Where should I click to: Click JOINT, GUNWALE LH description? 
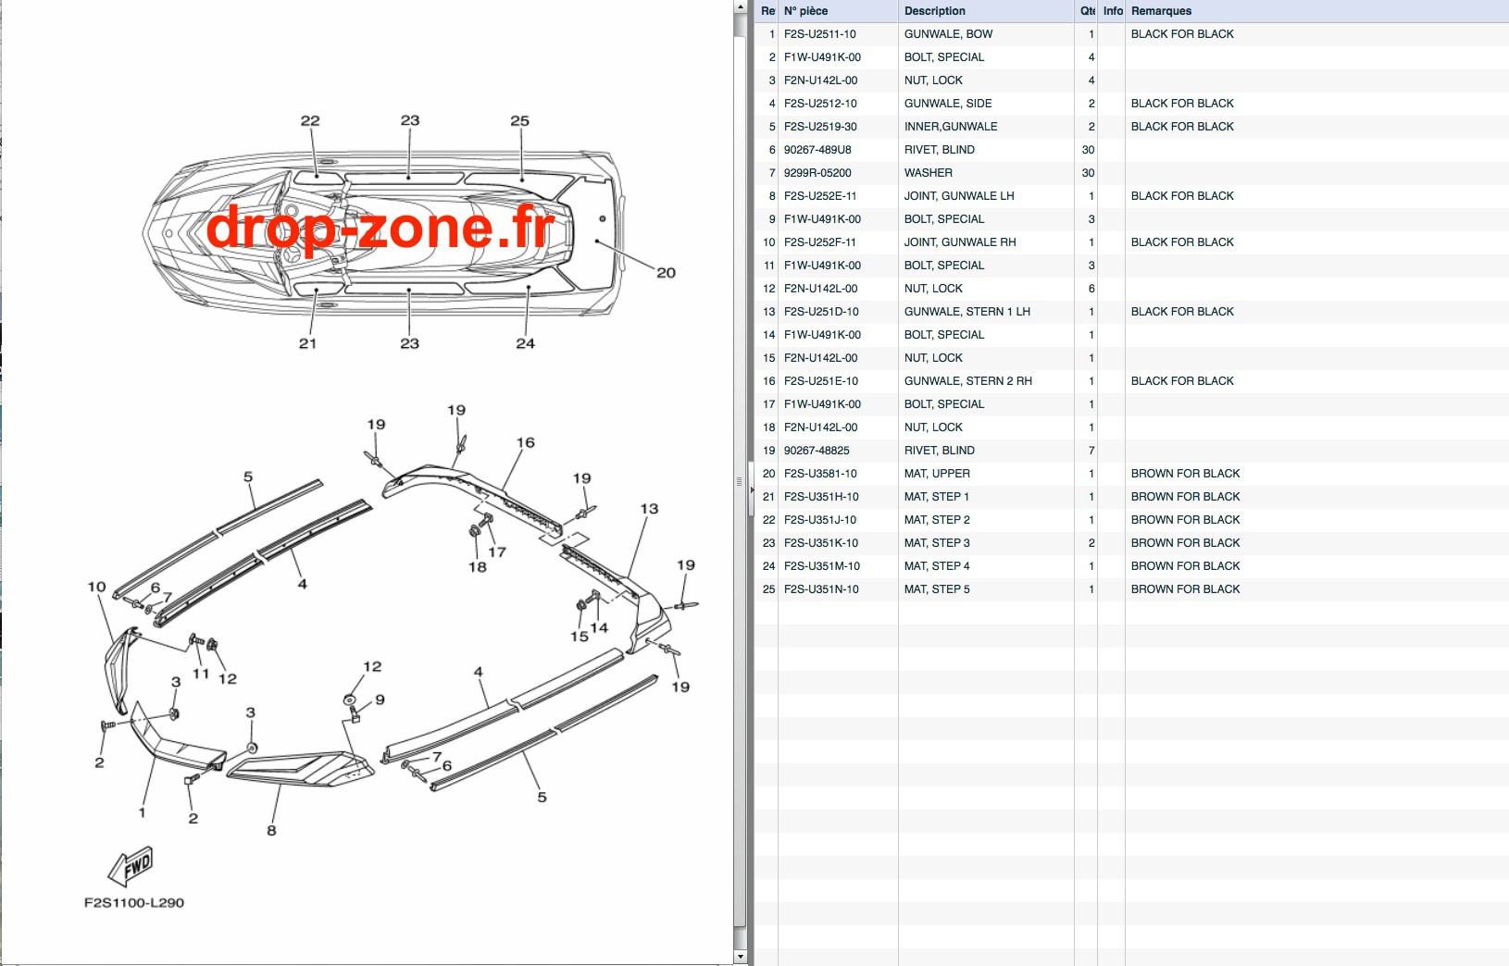click(959, 196)
